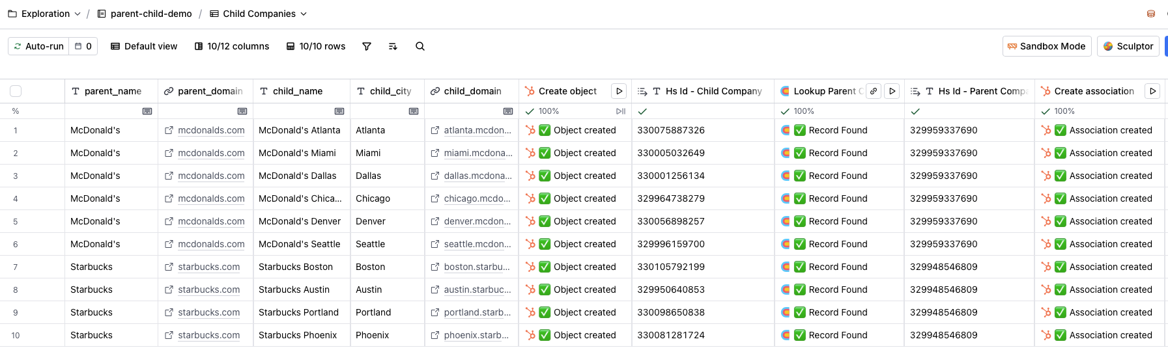Open the portland.starb... child domain link
The width and height of the screenshot is (1168, 350).
tap(477, 312)
